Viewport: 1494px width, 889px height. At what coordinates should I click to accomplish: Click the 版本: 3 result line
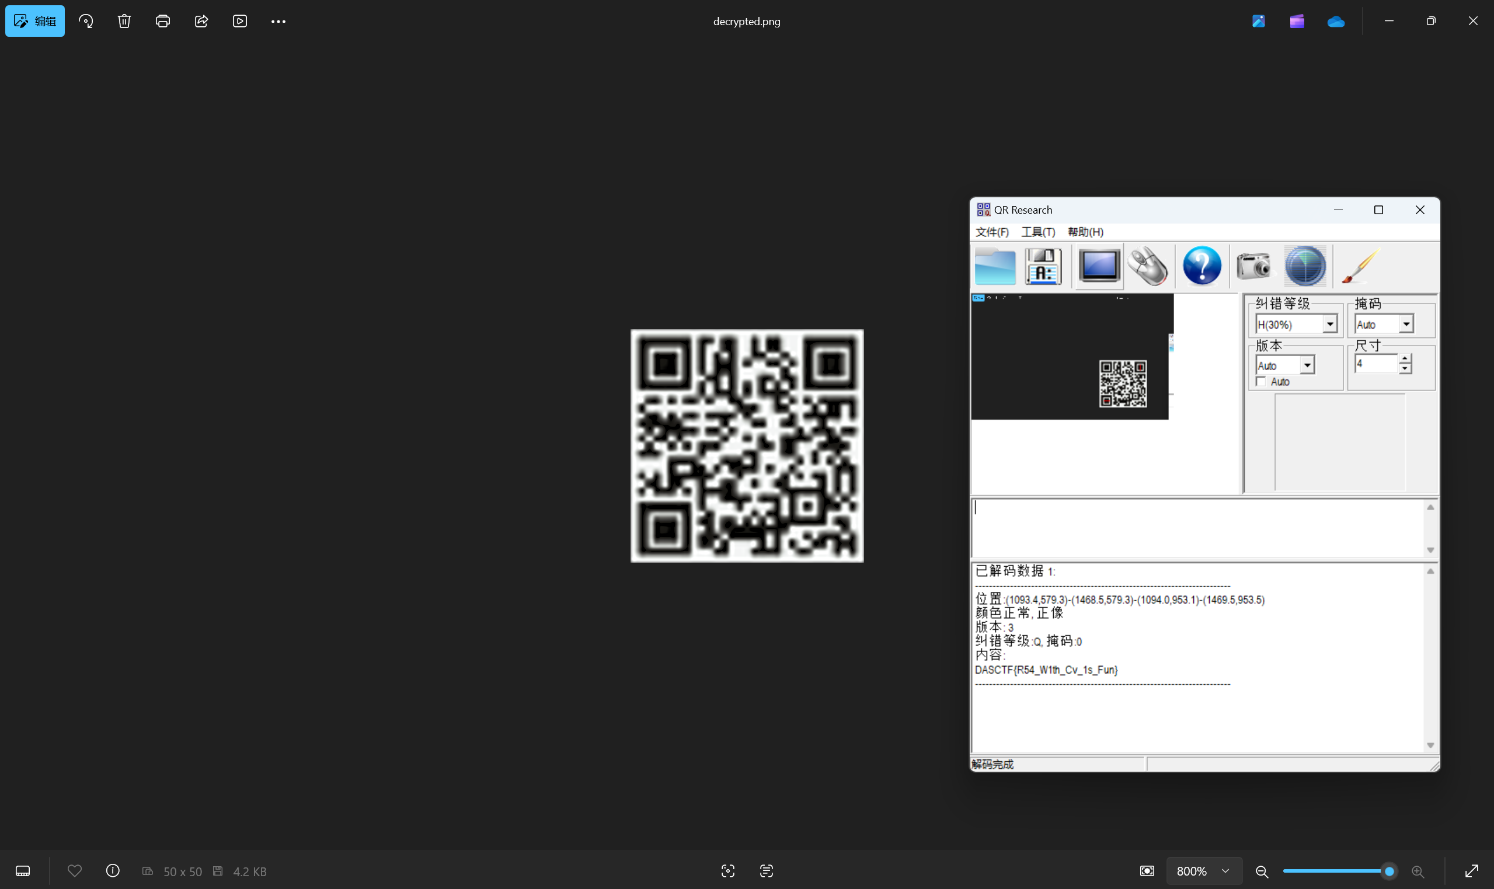[x=994, y=627]
